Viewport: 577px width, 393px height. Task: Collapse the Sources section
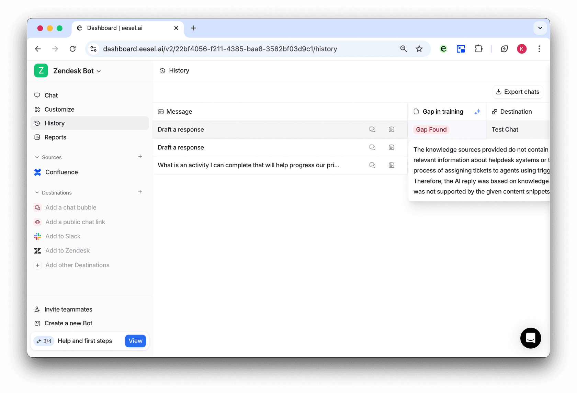pos(37,157)
